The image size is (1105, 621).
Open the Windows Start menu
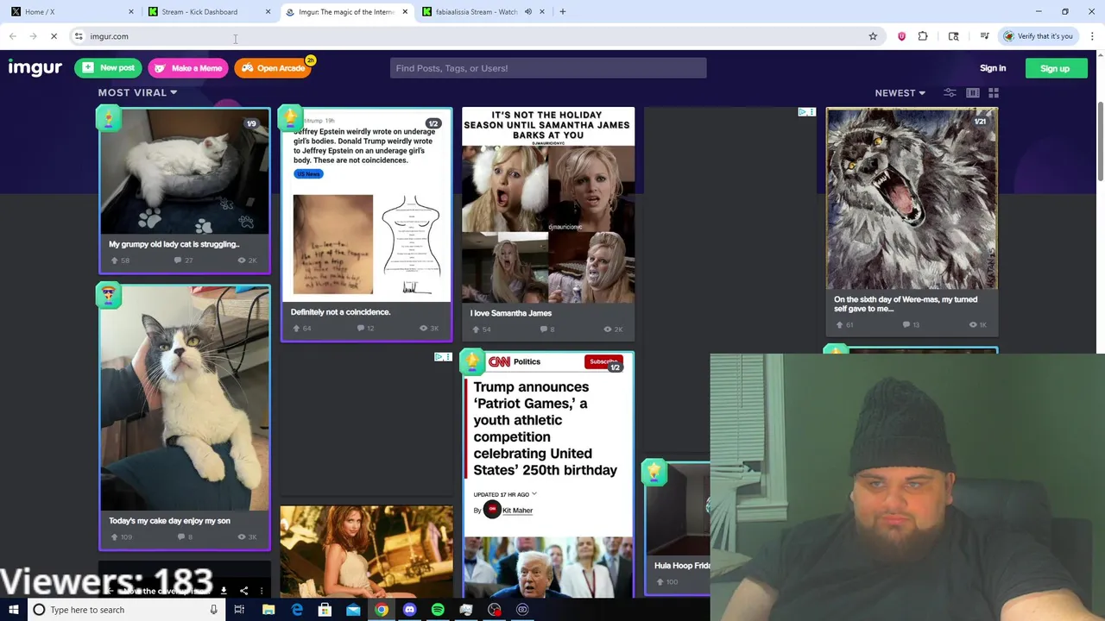[13, 610]
